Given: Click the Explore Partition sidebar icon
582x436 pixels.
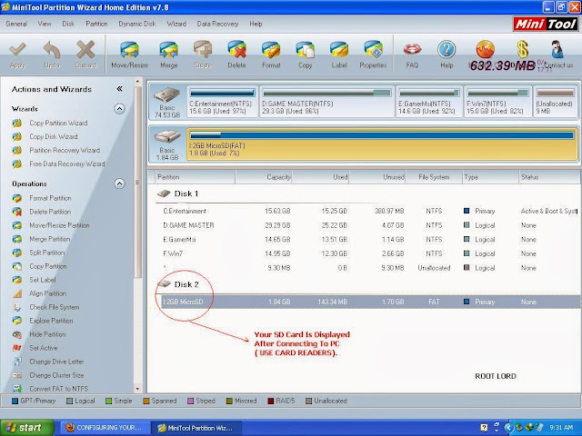Looking at the screenshot, I should 17,321.
